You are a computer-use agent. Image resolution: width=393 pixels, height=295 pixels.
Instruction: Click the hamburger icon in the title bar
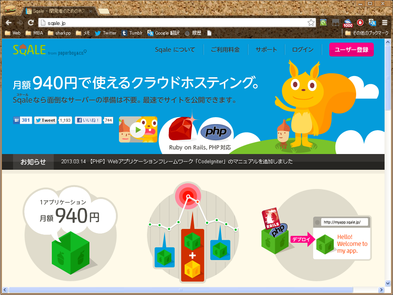(x=10, y=10)
